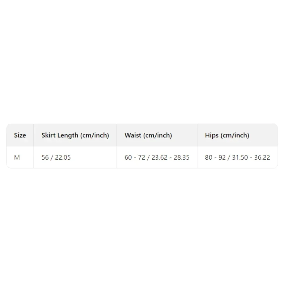The height and width of the screenshot is (296, 296).
Task: Click the 92 hips maximum value
Action: 222,157
